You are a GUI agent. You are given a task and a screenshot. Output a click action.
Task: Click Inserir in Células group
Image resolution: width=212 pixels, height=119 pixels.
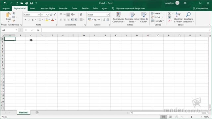[x=157, y=13]
